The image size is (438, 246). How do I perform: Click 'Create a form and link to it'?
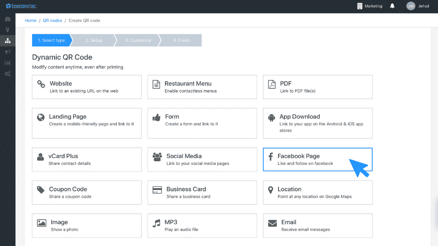tap(192, 124)
